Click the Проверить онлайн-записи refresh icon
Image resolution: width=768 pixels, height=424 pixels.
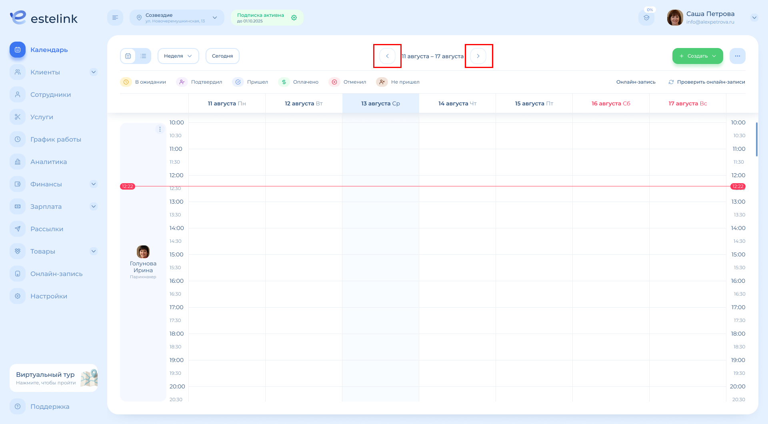coord(671,82)
